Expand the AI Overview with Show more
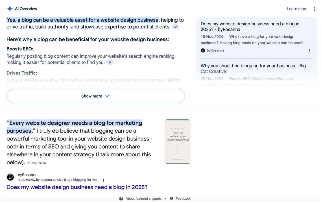 pos(96,96)
